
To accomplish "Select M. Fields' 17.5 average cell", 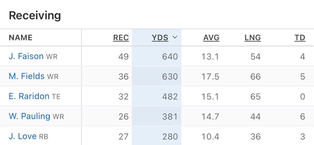I will 210,76.
